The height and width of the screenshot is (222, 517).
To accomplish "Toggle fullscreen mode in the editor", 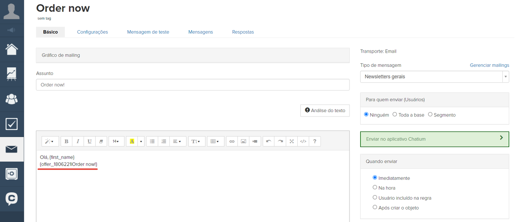I will 292,141.
